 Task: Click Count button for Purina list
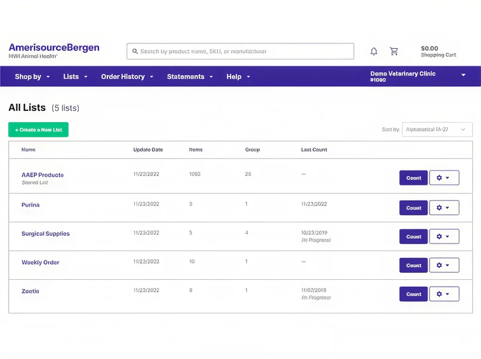[x=413, y=208]
